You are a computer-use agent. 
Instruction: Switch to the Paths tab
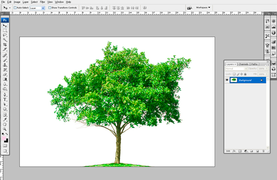tap(254, 64)
